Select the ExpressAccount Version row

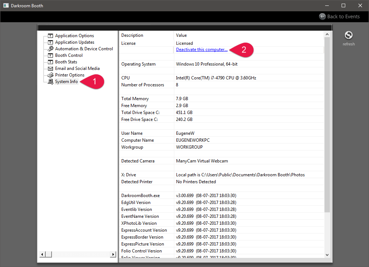point(221,230)
